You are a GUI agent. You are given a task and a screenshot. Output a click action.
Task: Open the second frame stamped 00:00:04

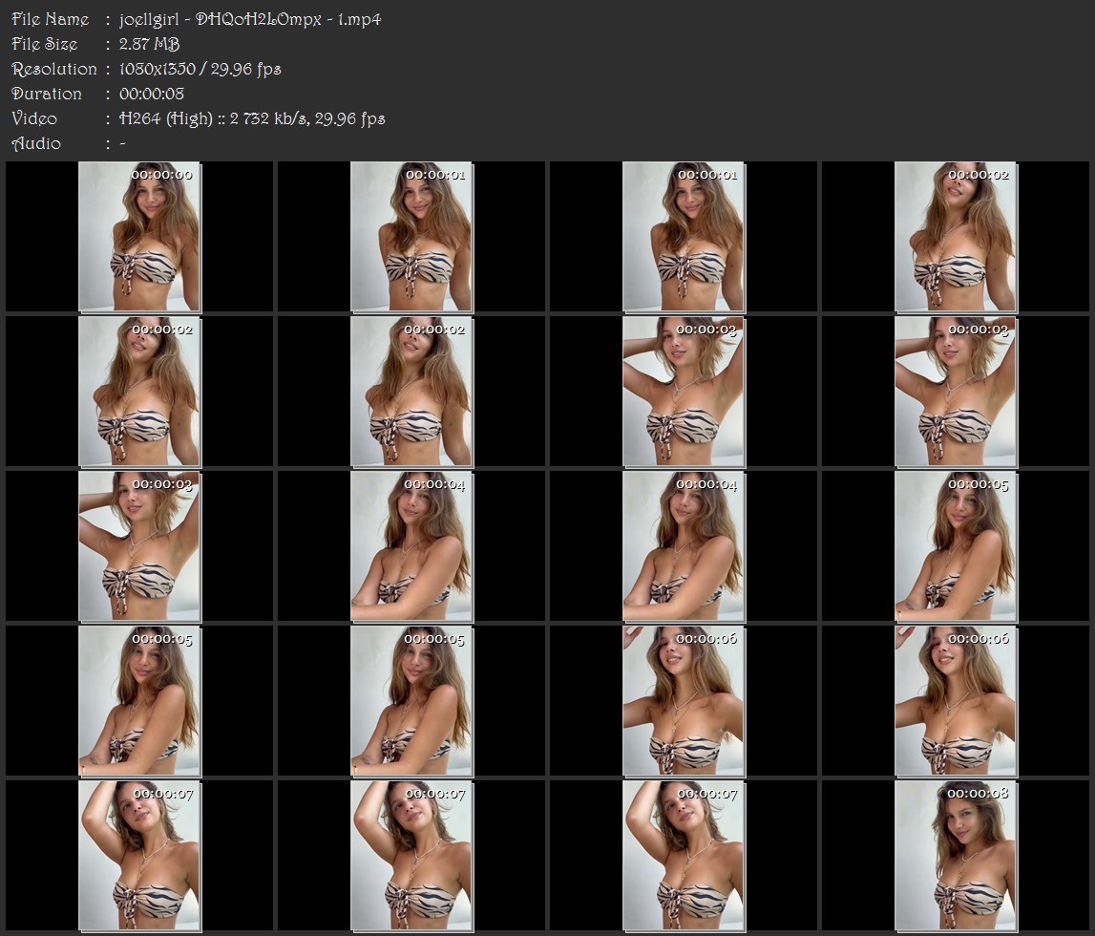click(684, 546)
